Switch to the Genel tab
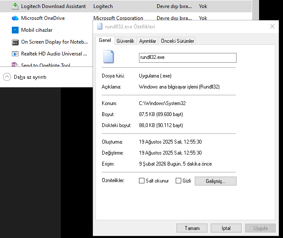Viewport: 283px width, 238px height. pos(105,40)
